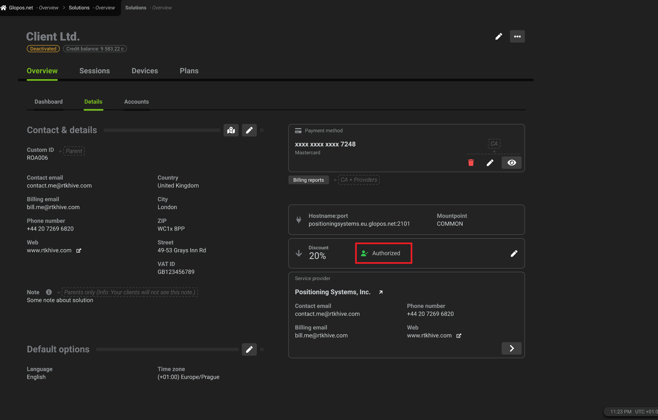Edit the Client Ltd. name
The width and height of the screenshot is (658, 420).
pyautogui.click(x=499, y=36)
